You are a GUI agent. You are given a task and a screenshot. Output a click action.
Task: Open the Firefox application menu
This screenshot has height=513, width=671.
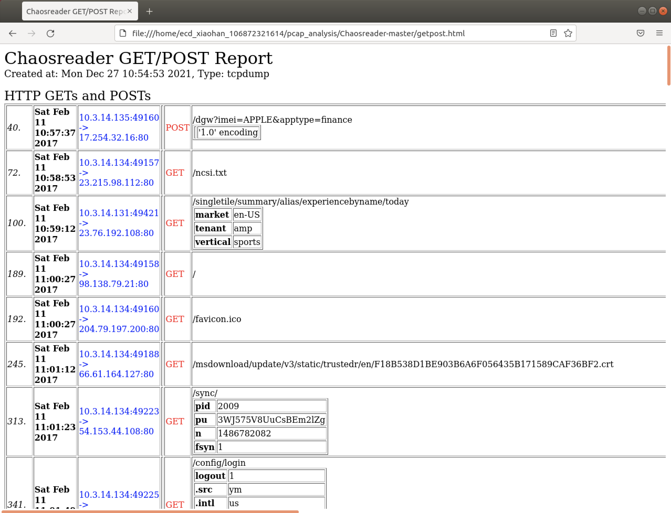[x=659, y=33]
